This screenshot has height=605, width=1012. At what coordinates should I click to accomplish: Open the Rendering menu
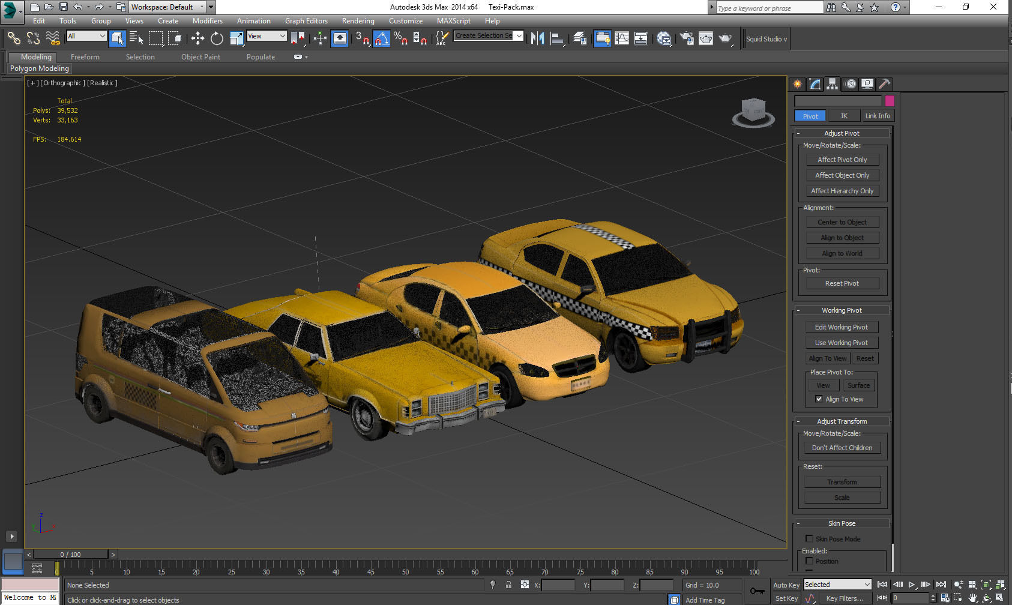tap(358, 21)
